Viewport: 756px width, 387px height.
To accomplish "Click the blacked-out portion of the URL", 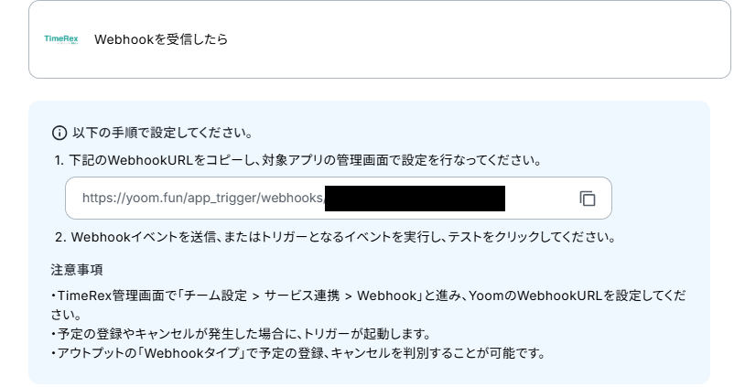I will (x=415, y=199).
